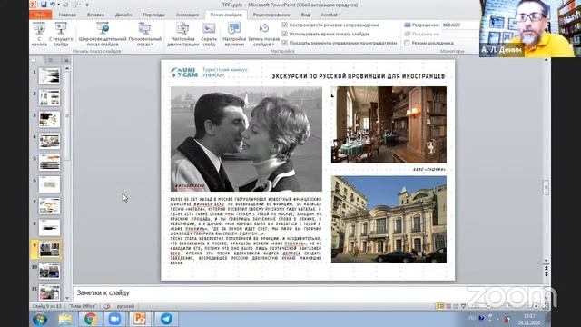581x327 pixels.
Task: Switch to the Дизайн (Design) ribbon tab
Action: [123, 15]
